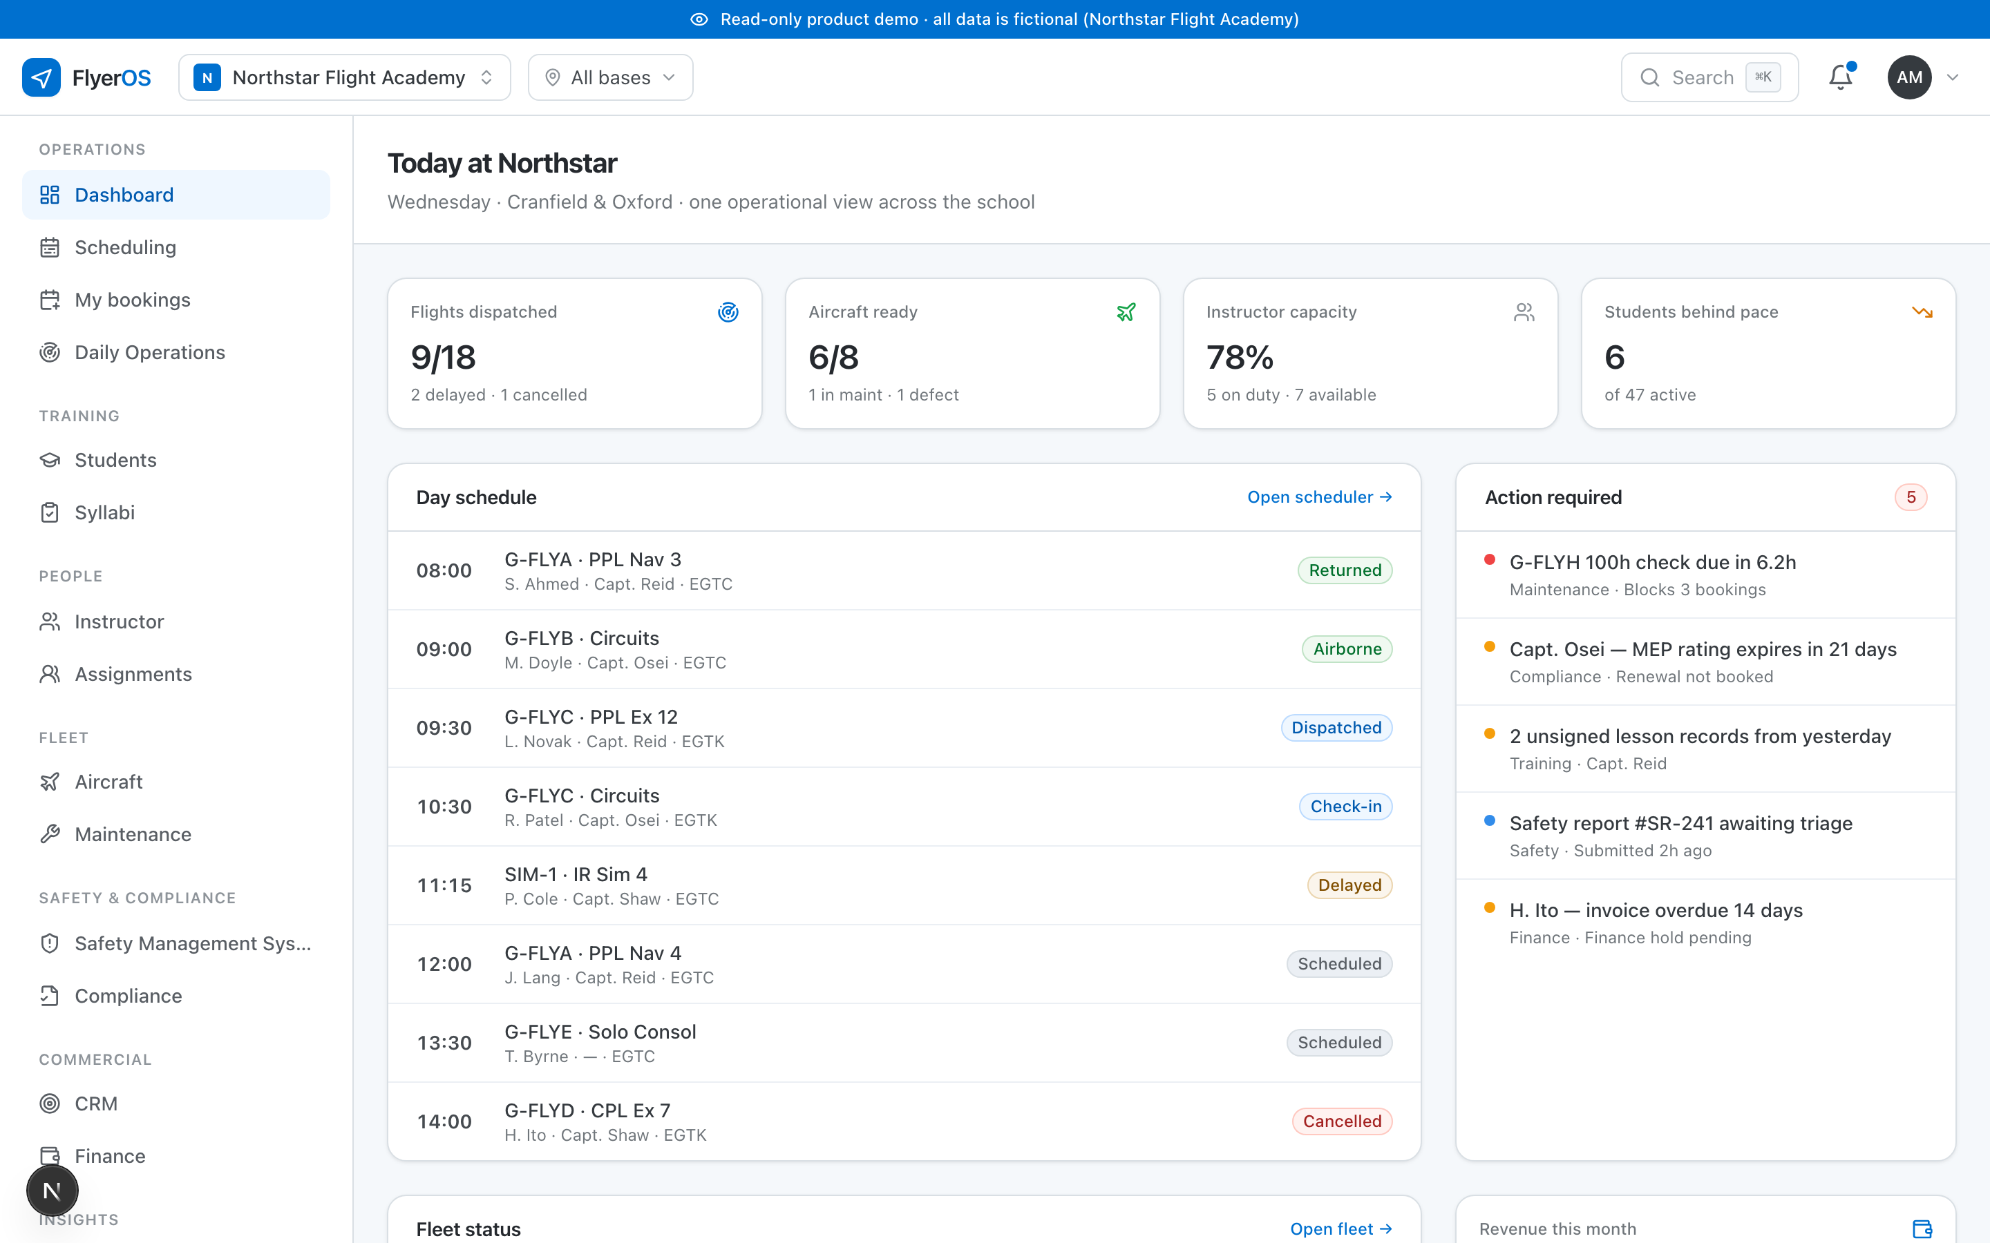Open Safety report #SR-241 alert

[1705, 837]
